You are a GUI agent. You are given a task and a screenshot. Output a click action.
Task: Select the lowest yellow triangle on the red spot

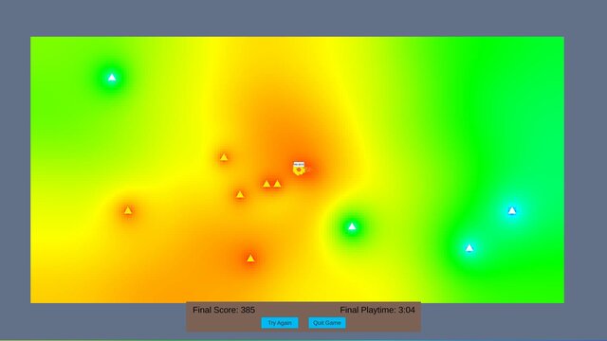(250, 258)
